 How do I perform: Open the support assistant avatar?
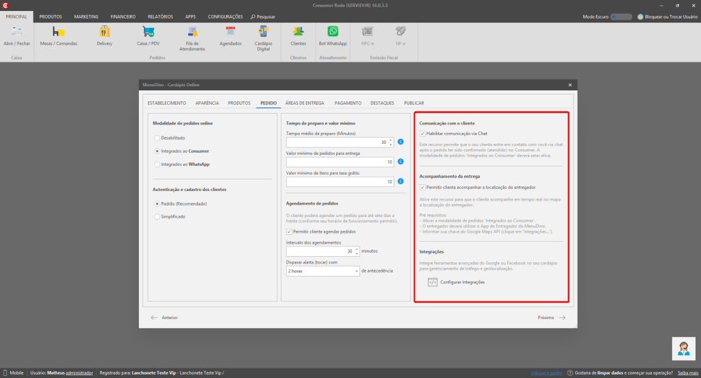pos(684,349)
